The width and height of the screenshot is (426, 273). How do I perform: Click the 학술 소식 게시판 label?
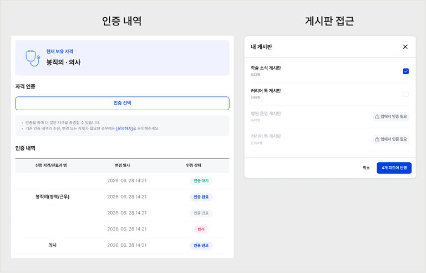point(266,68)
